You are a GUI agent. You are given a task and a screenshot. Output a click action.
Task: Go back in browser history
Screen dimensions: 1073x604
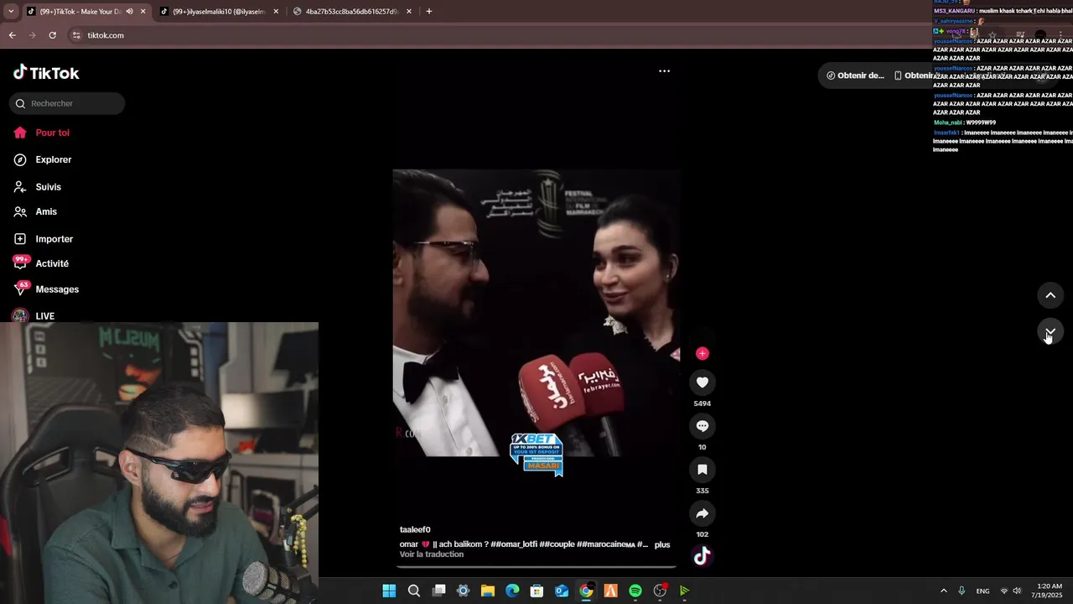point(12,35)
